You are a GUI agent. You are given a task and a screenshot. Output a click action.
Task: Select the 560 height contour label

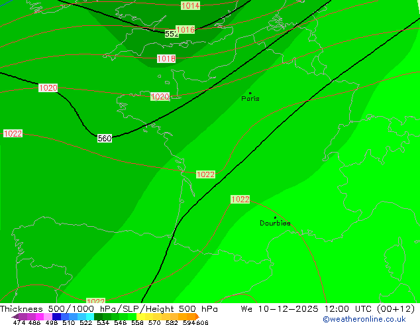click(x=105, y=139)
